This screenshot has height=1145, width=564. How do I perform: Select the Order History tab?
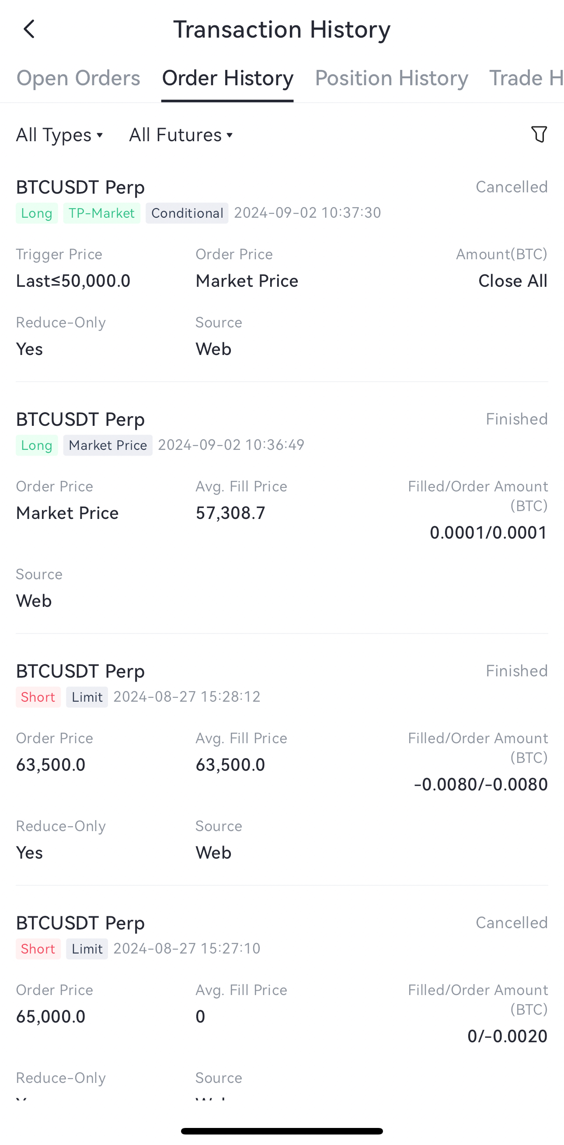[227, 78]
